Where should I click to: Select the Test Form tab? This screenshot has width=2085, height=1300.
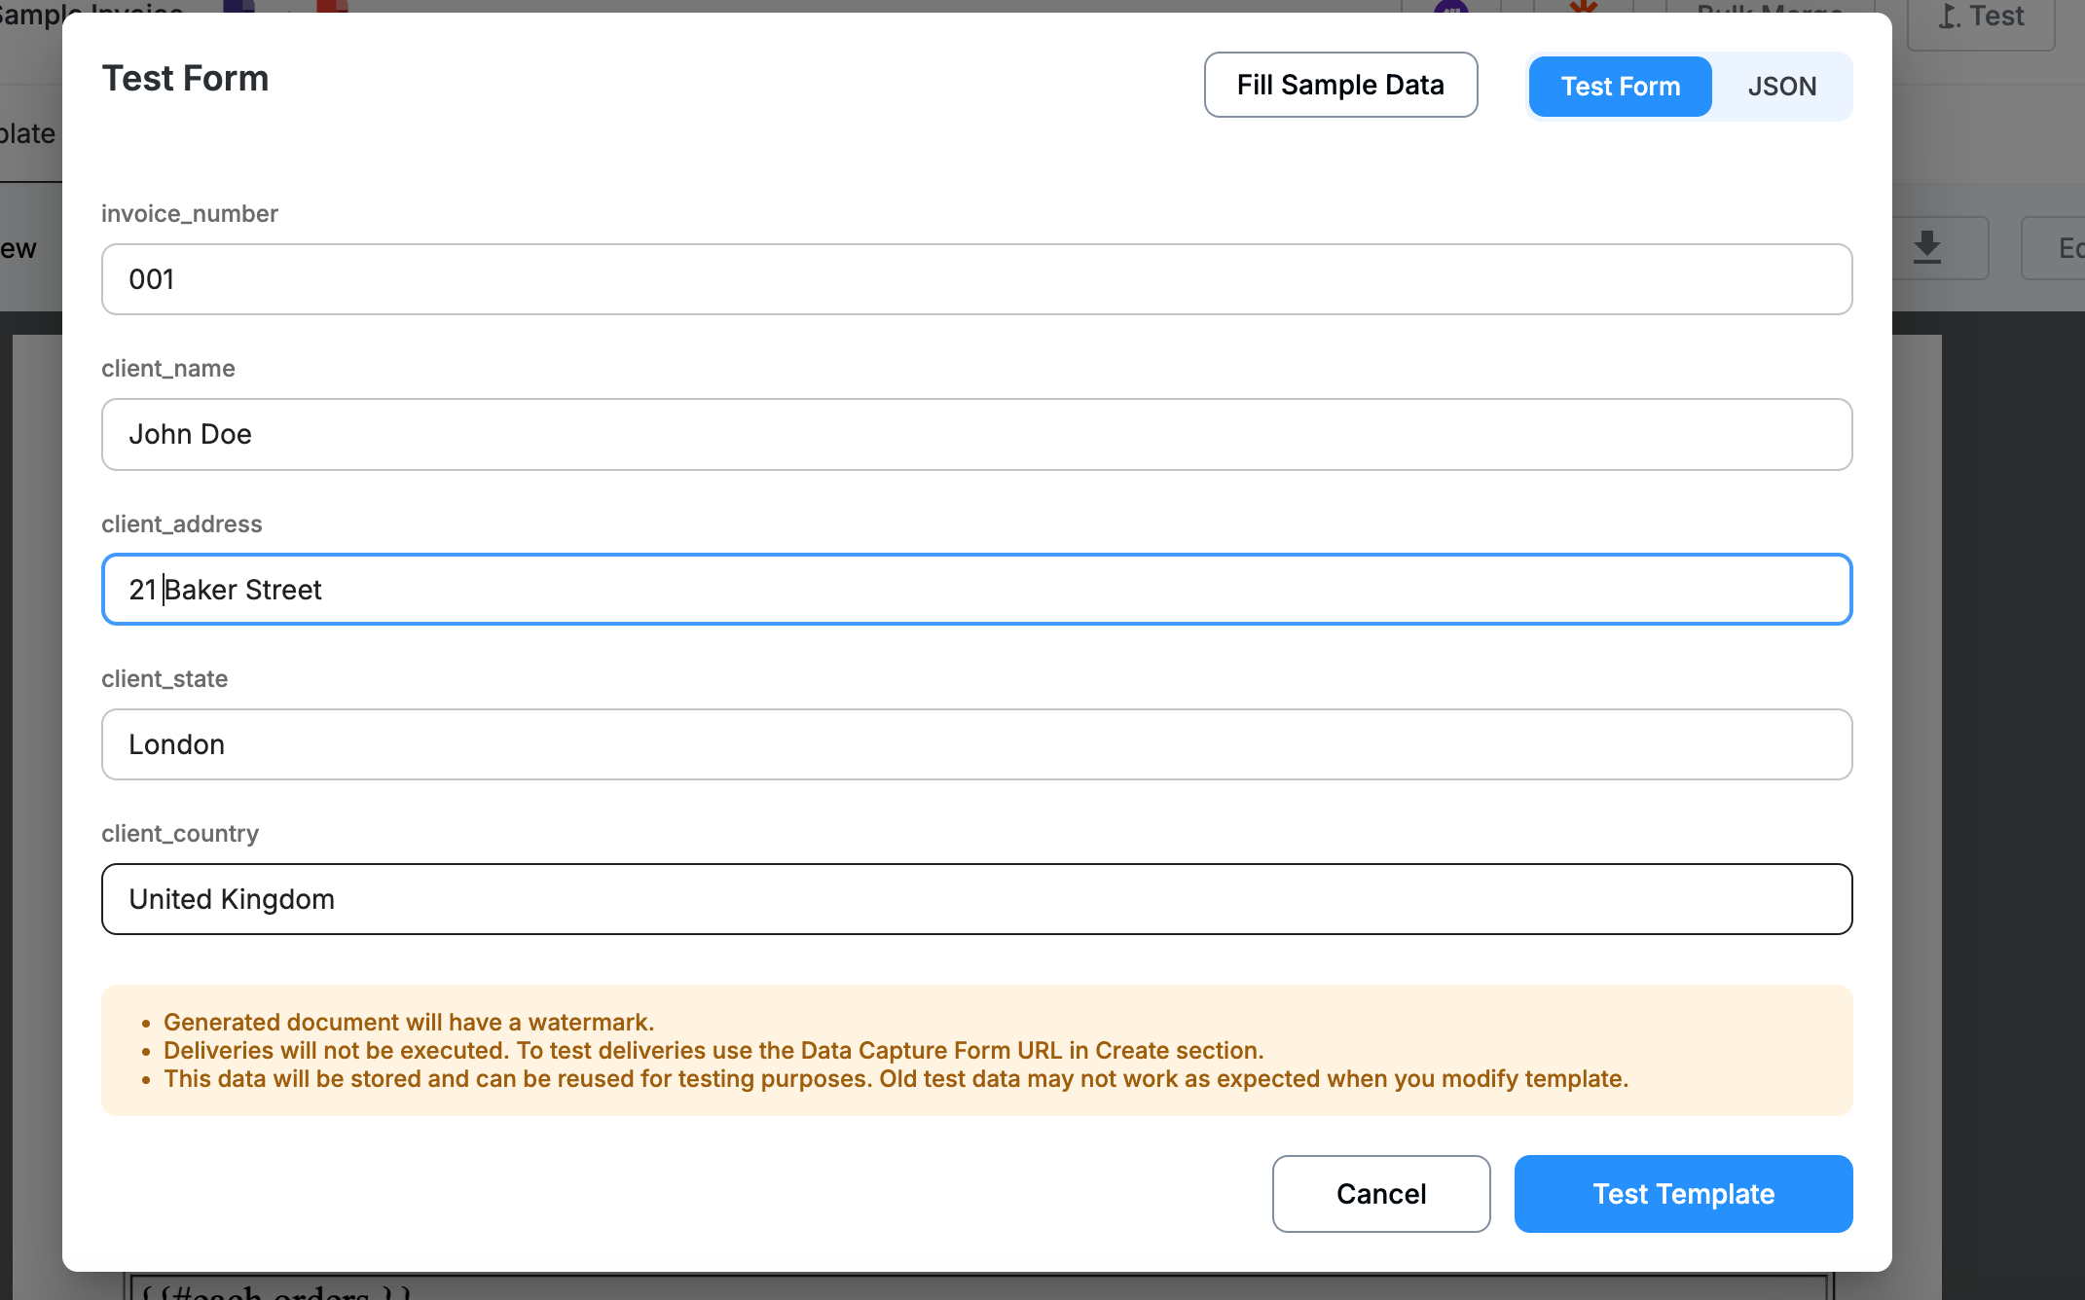point(1620,86)
